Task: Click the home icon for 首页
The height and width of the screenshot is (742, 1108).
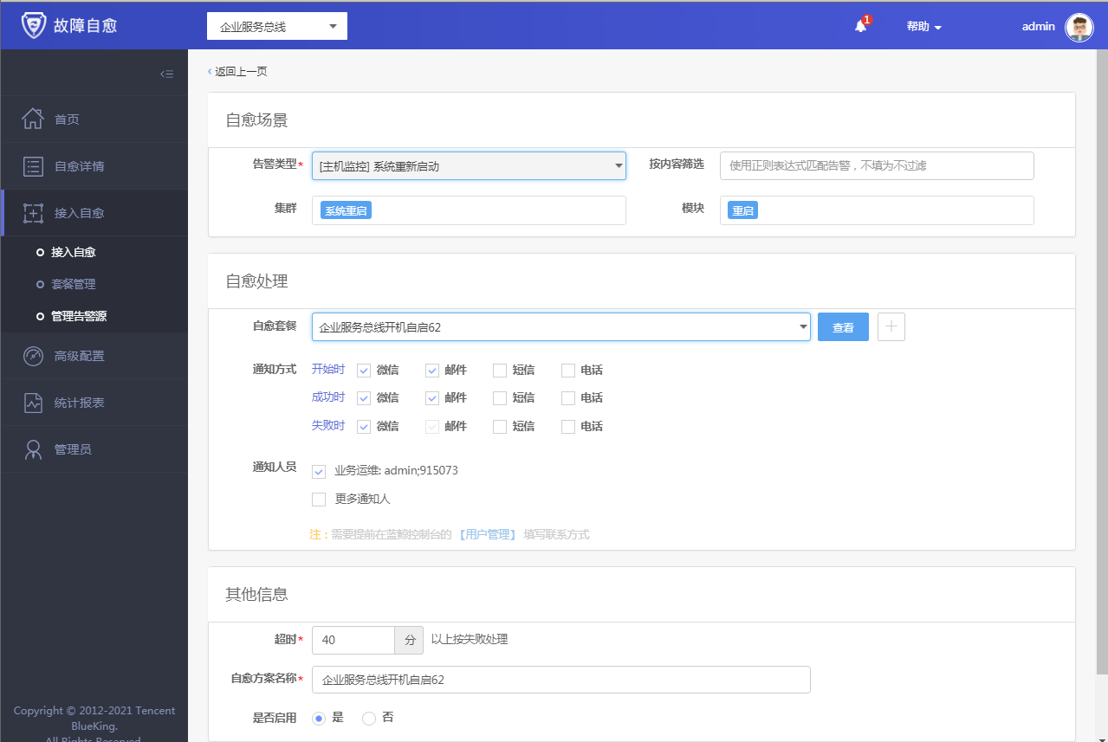Action: click(x=33, y=119)
